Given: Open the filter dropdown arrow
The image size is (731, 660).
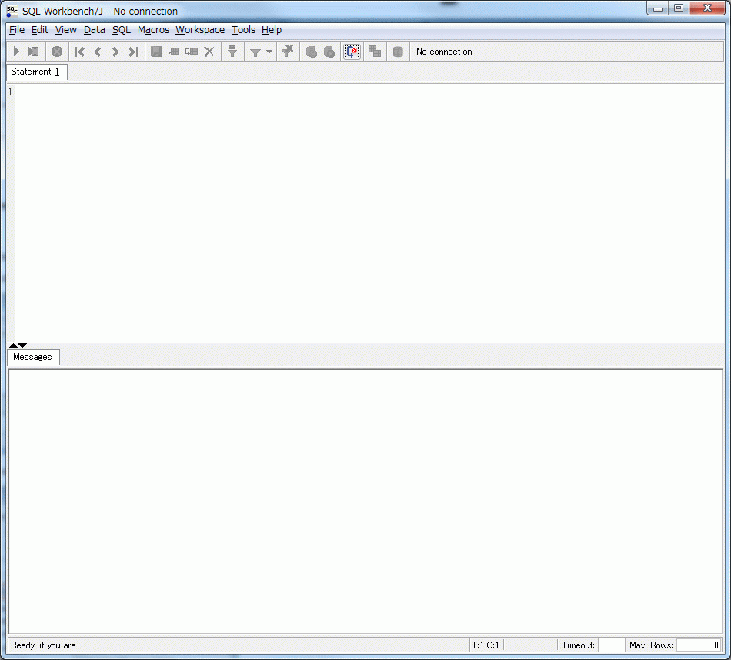Looking at the screenshot, I should (x=269, y=52).
